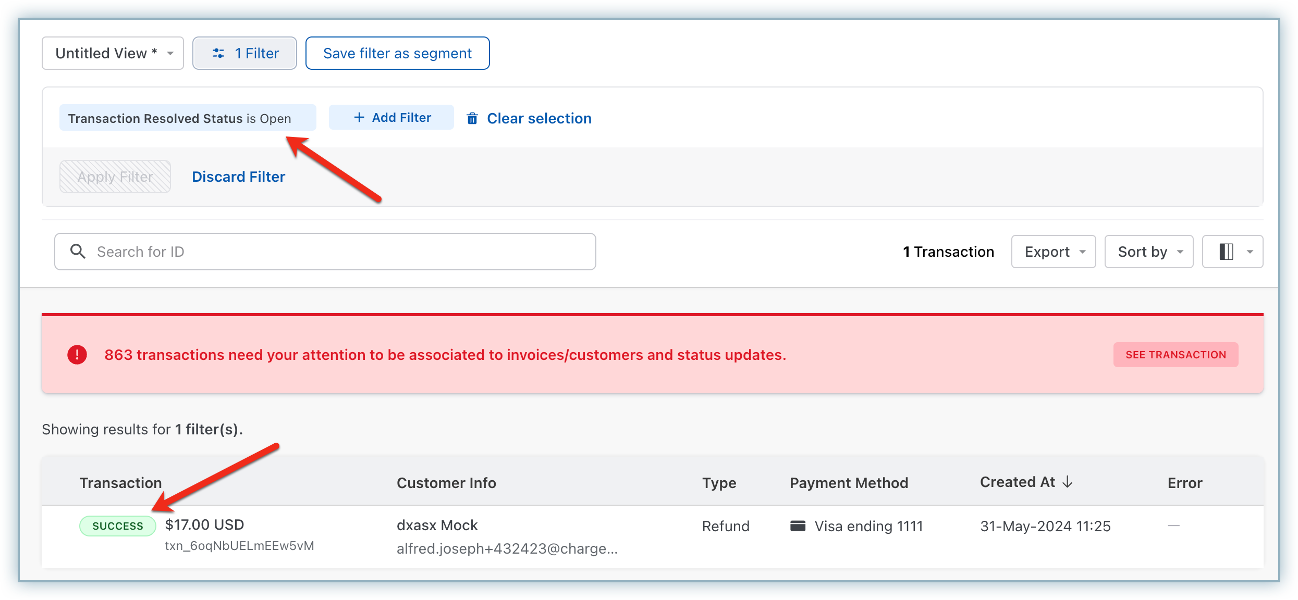Image resolution: width=1298 pixels, height=600 pixels.
Task: Click the red alert exclamation icon
Action: pos(77,355)
